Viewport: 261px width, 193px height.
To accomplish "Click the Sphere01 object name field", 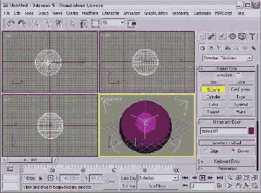I will pyautogui.click(x=224, y=131).
